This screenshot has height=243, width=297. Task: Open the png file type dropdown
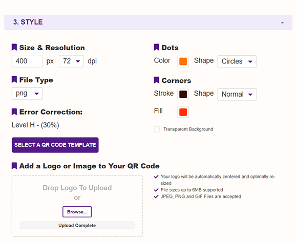[27, 94]
